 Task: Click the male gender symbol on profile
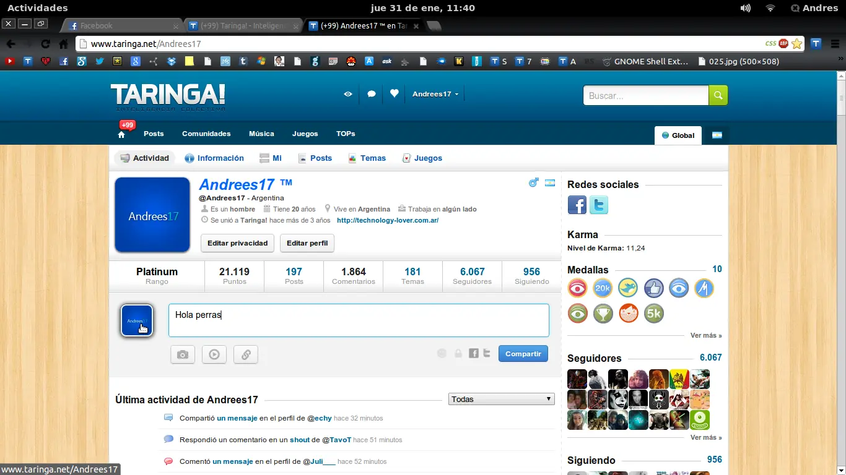click(533, 182)
